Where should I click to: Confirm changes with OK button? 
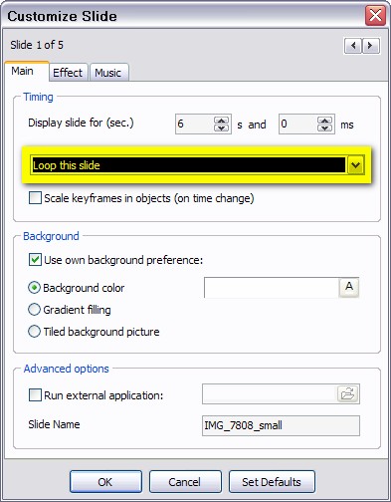[105, 482]
